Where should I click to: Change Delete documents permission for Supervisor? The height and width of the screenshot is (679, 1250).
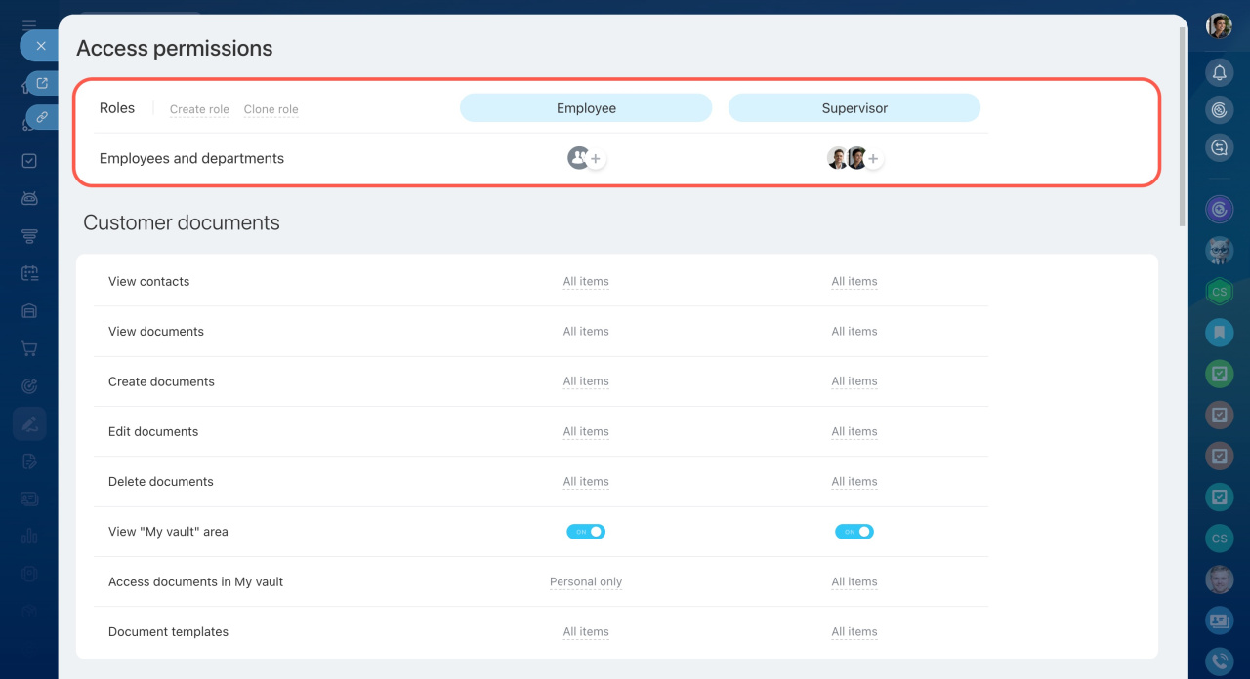tap(854, 482)
